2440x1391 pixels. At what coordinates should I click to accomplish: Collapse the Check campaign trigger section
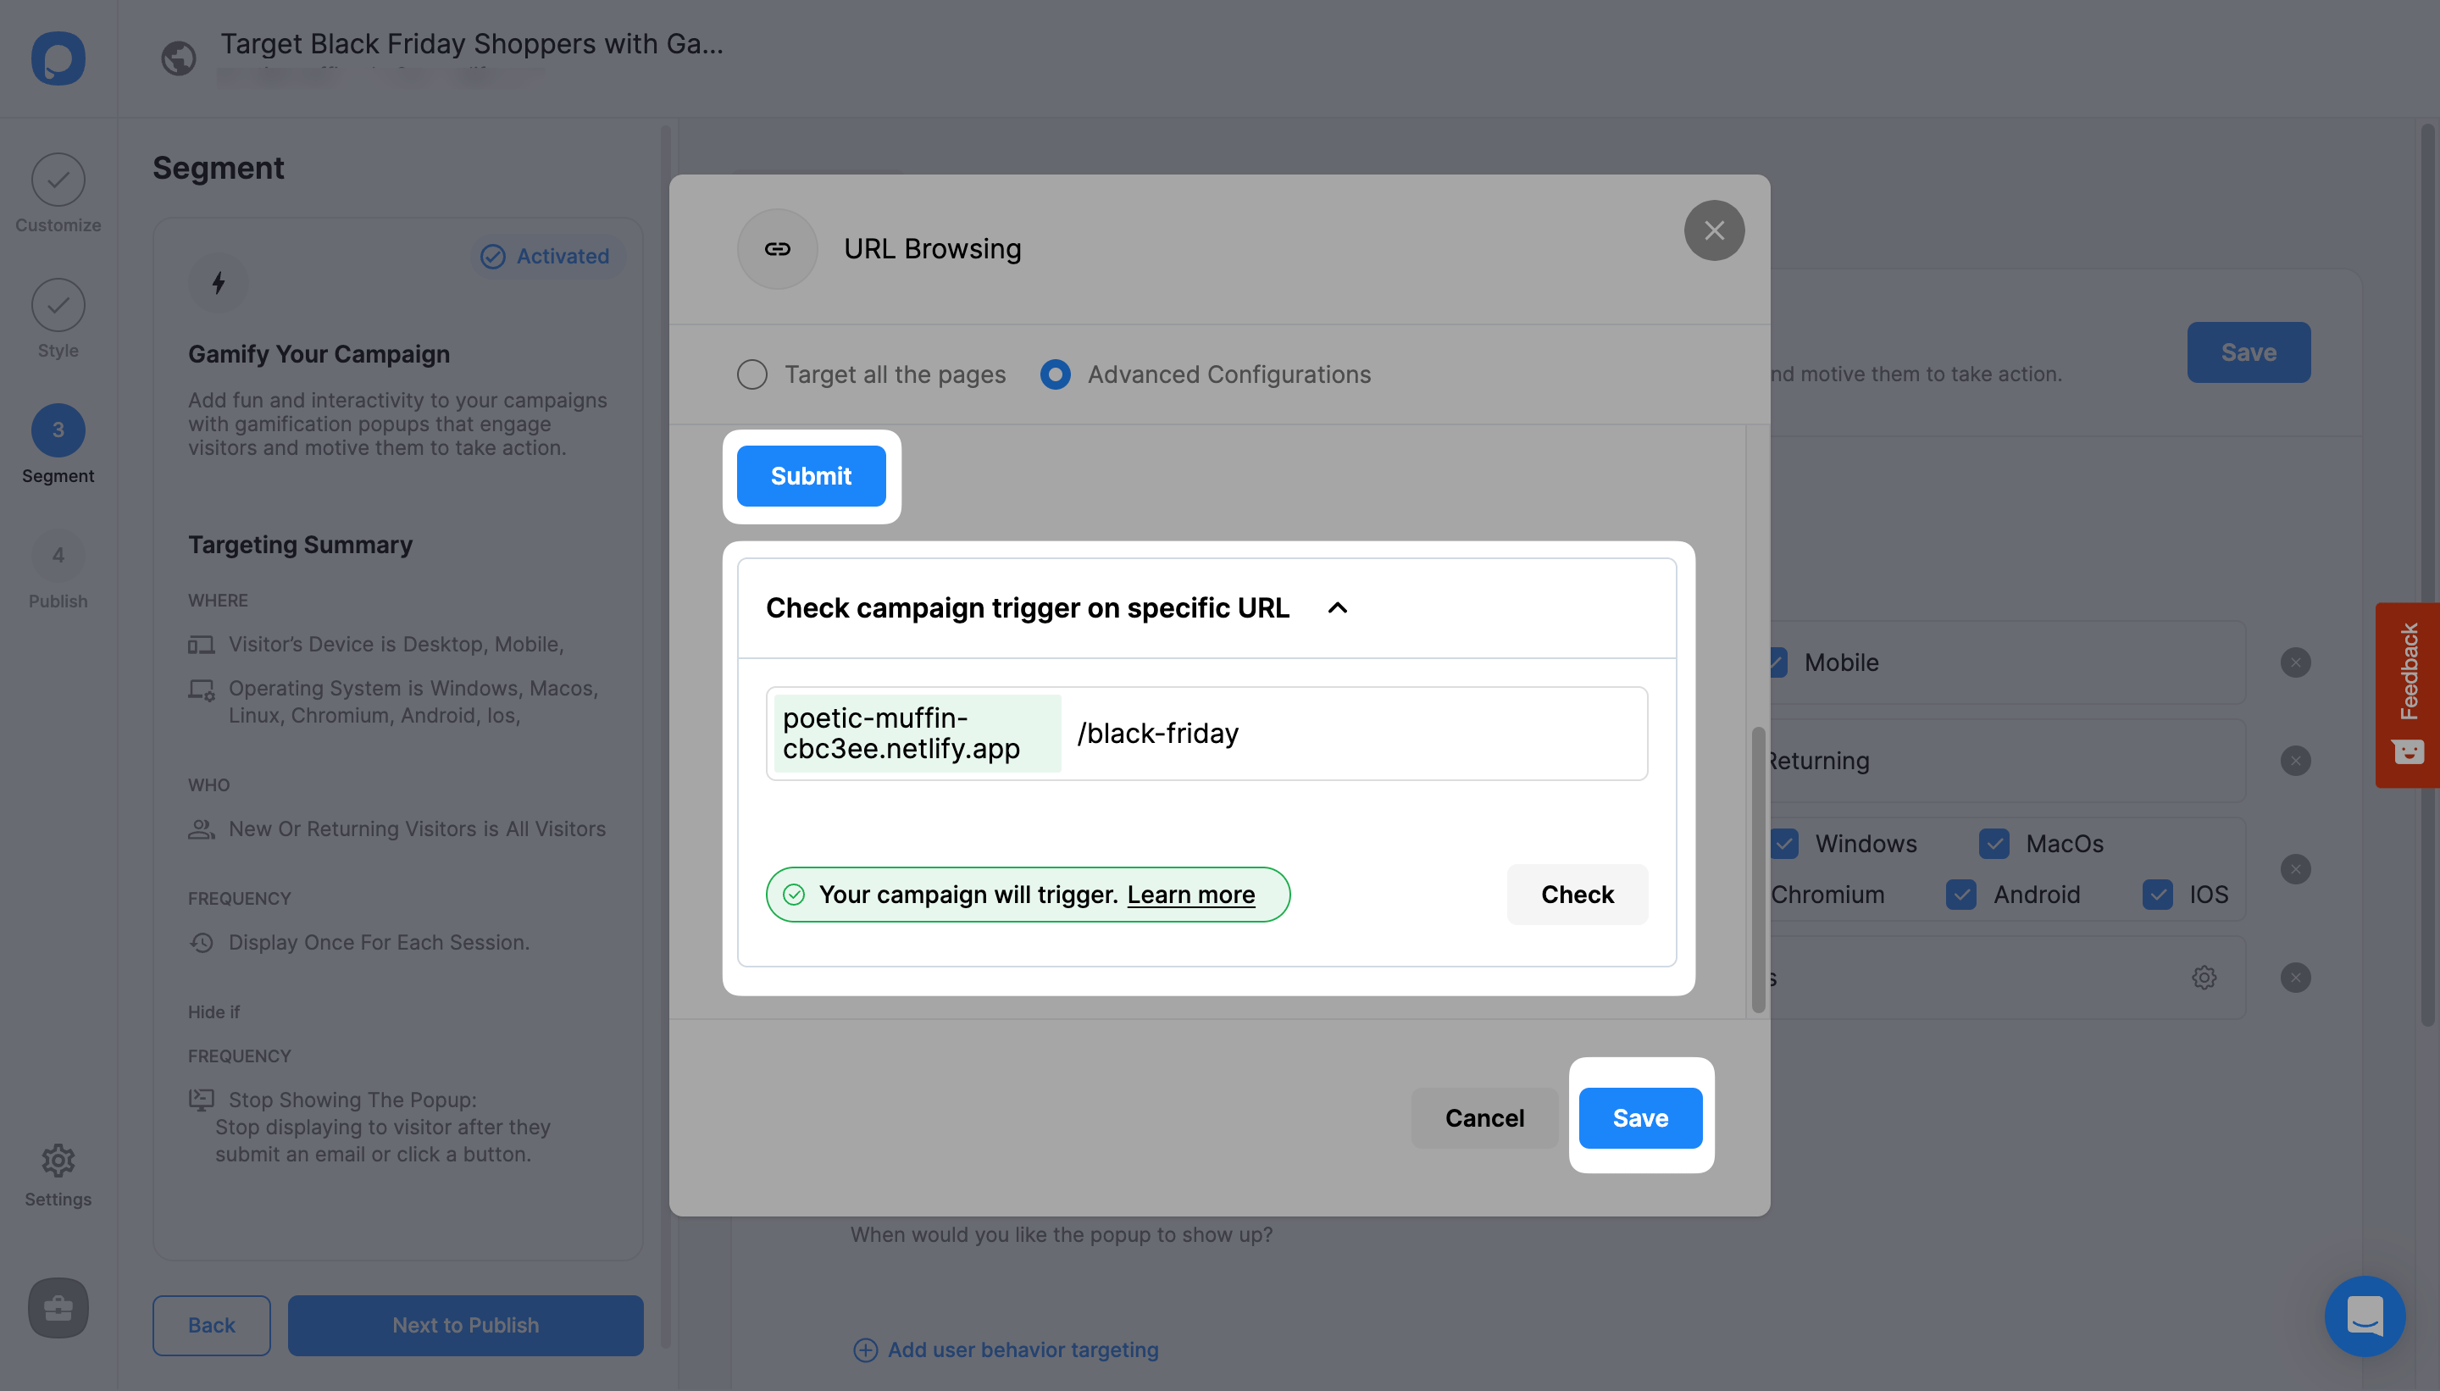coord(1339,605)
